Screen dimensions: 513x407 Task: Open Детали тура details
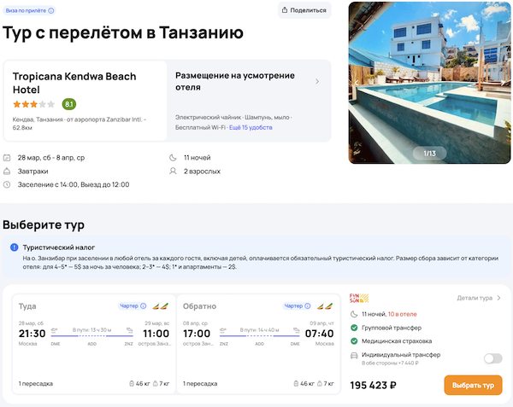(x=479, y=298)
